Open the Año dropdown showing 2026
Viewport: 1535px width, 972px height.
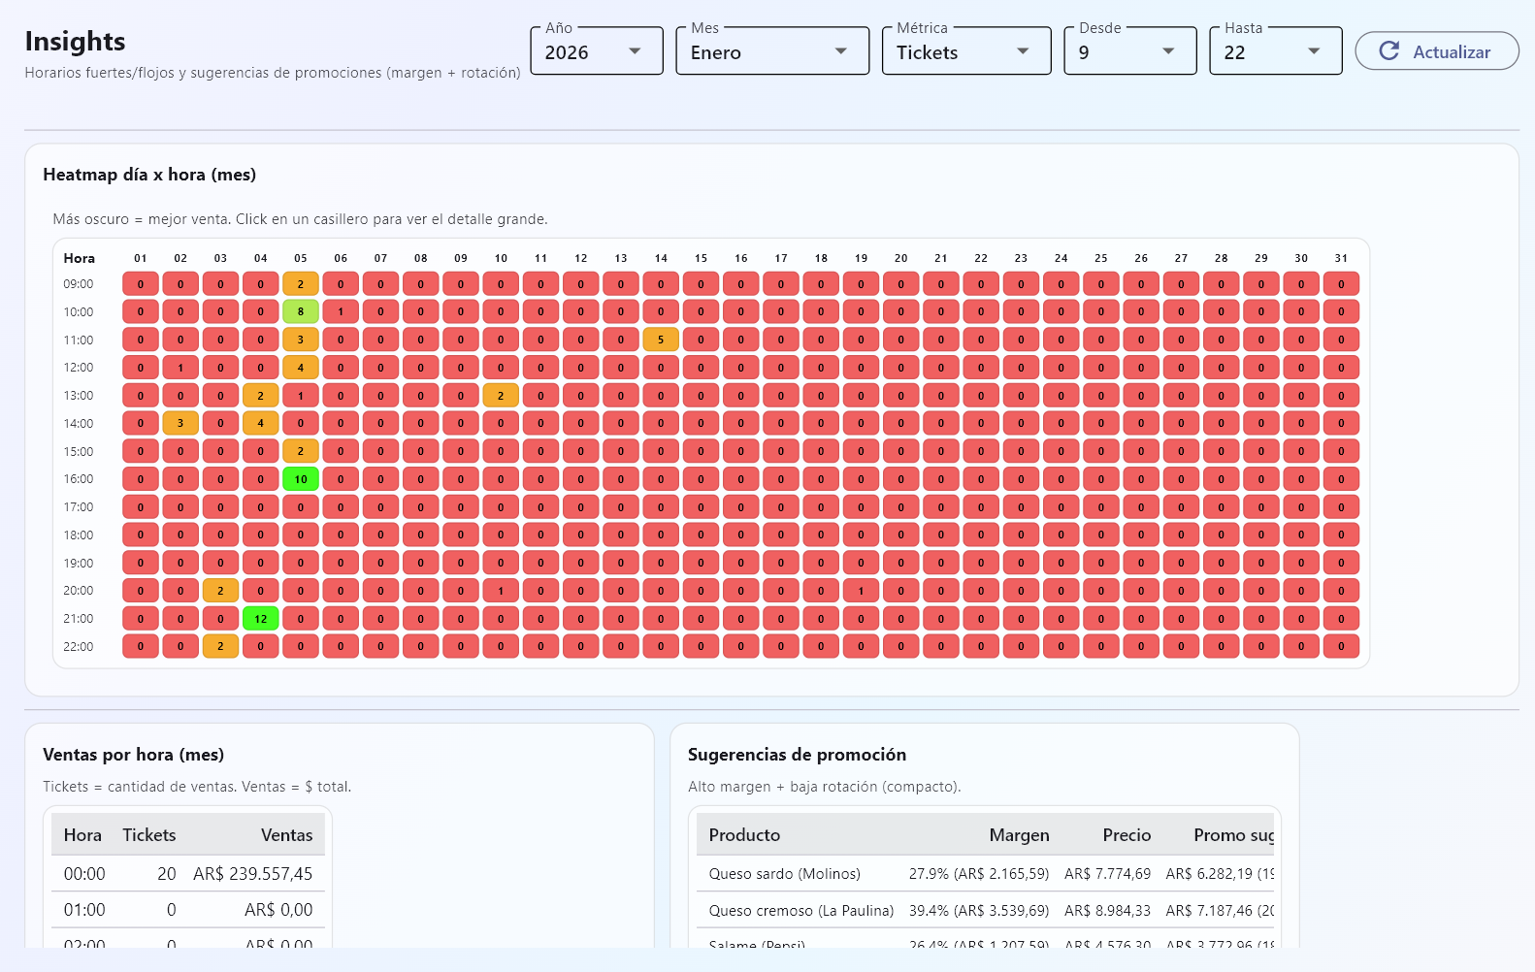[x=596, y=51]
